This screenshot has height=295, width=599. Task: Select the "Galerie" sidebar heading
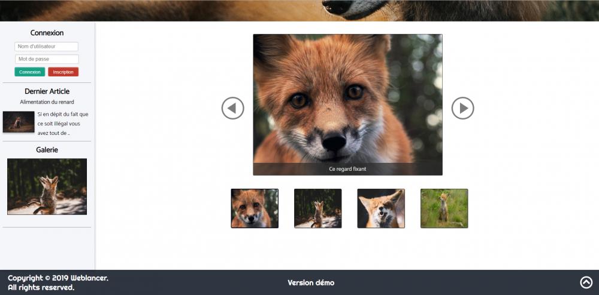coord(47,150)
